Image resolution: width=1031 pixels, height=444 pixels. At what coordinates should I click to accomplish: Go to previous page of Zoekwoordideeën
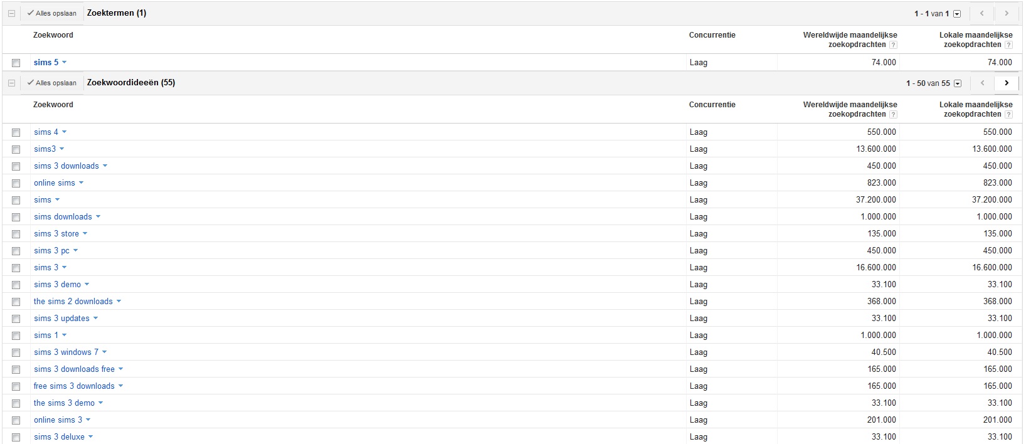pyautogui.click(x=983, y=83)
